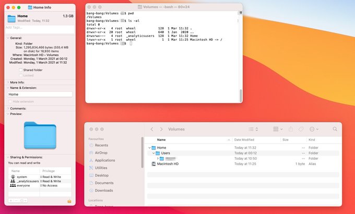Image resolution: width=355 pixels, height=214 pixels.
Task: Click the Where: Macintosh HD • Volumes text
Action: coord(35,55)
